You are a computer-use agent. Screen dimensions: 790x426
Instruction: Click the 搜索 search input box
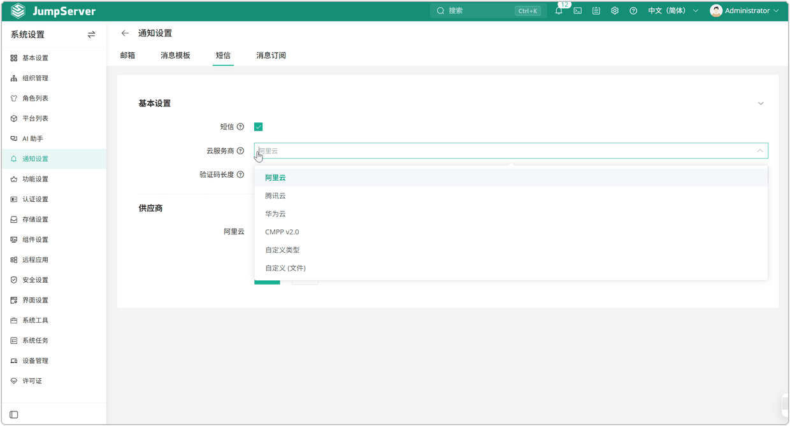489,11
